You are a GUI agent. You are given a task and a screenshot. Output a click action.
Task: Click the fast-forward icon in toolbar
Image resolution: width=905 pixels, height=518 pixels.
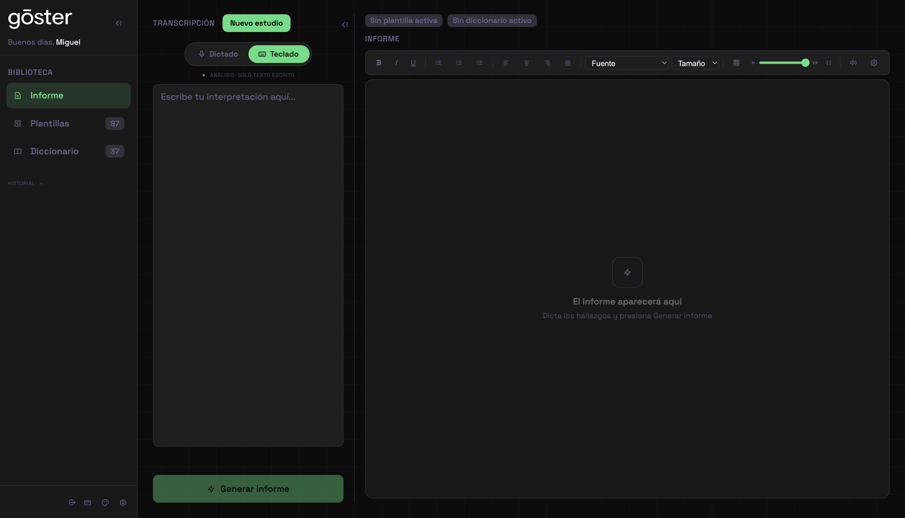[815, 63]
